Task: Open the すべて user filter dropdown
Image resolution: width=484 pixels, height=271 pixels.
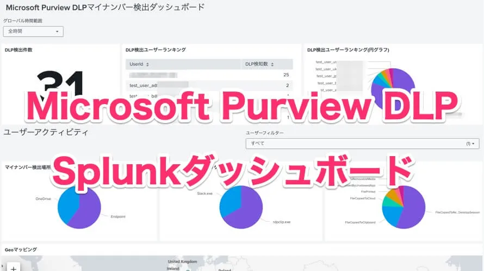Action: [x=362, y=144]
